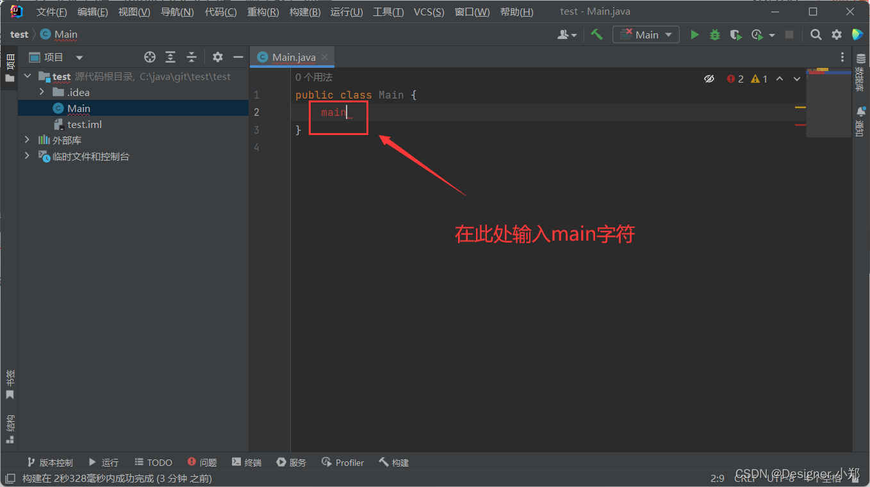The width and height of the screenshot is (870, 487).
Task: Open the 重构(R) menu
Action: [x=263, y=12]
